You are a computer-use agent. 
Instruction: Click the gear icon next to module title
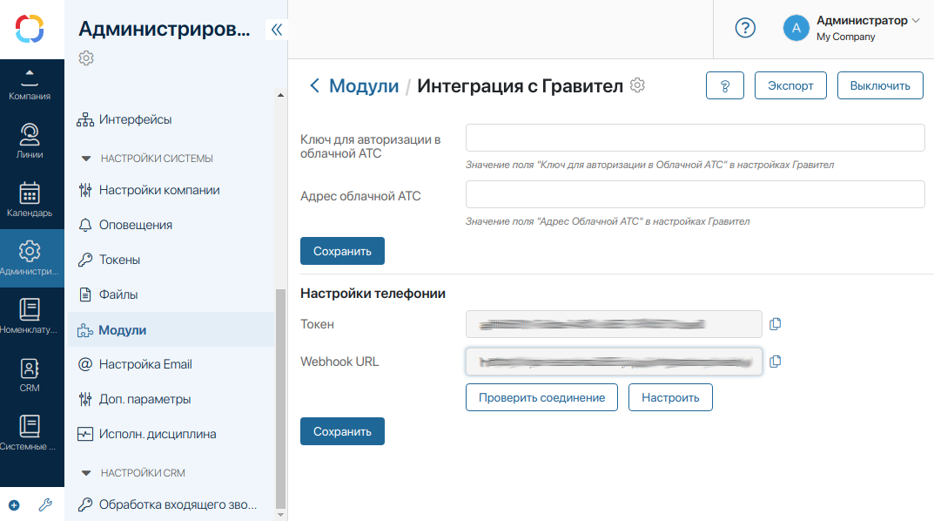[637, 85]
